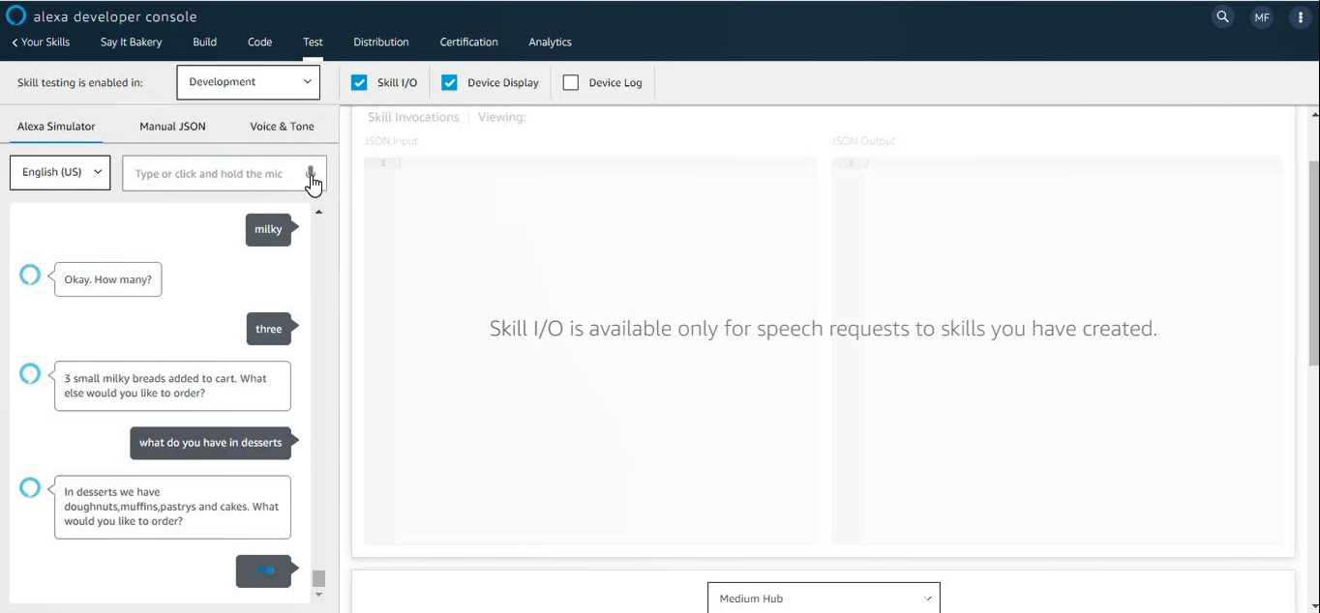Click the chat panel scrollbar thumb
1320x613 pixels.
[x=318, y=578]
